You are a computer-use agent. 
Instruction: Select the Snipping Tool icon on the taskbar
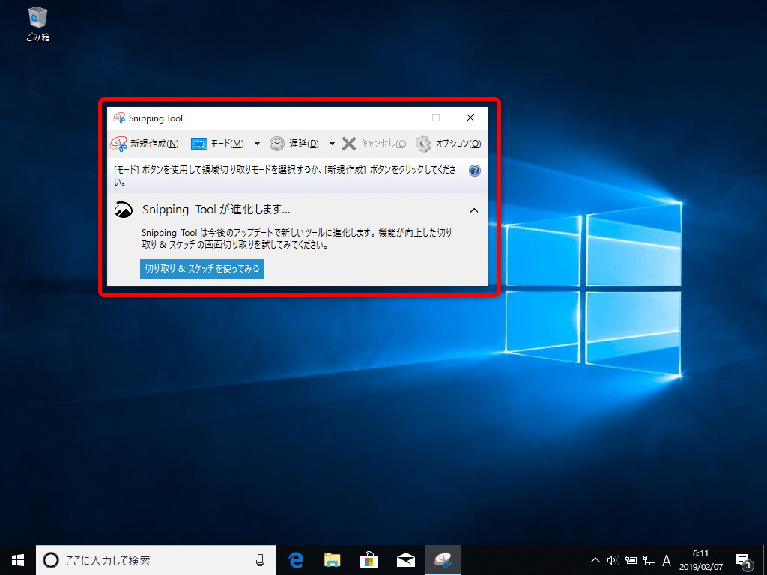443,559
